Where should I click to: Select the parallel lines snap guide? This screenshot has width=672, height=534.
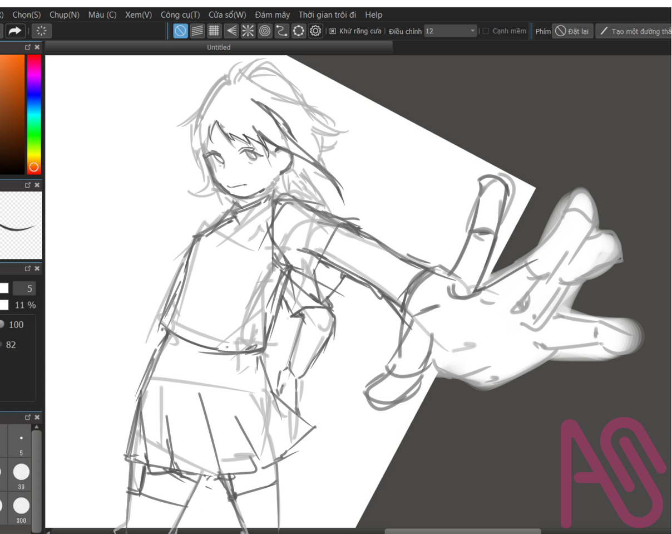(x=197, y=31)
